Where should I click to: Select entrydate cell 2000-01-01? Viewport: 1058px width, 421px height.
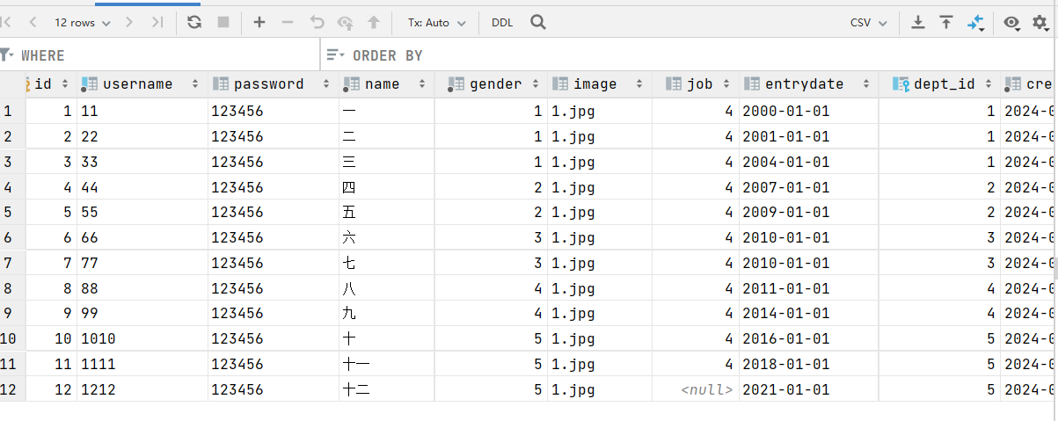coord(809,111)
